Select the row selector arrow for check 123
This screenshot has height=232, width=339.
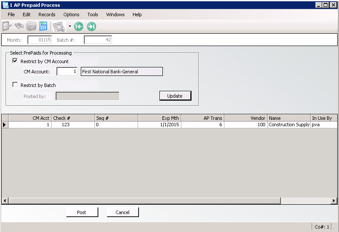tap(5, 125)
